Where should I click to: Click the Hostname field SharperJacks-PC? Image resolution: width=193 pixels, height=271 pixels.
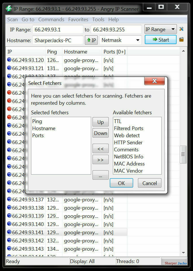pos(58,40)
